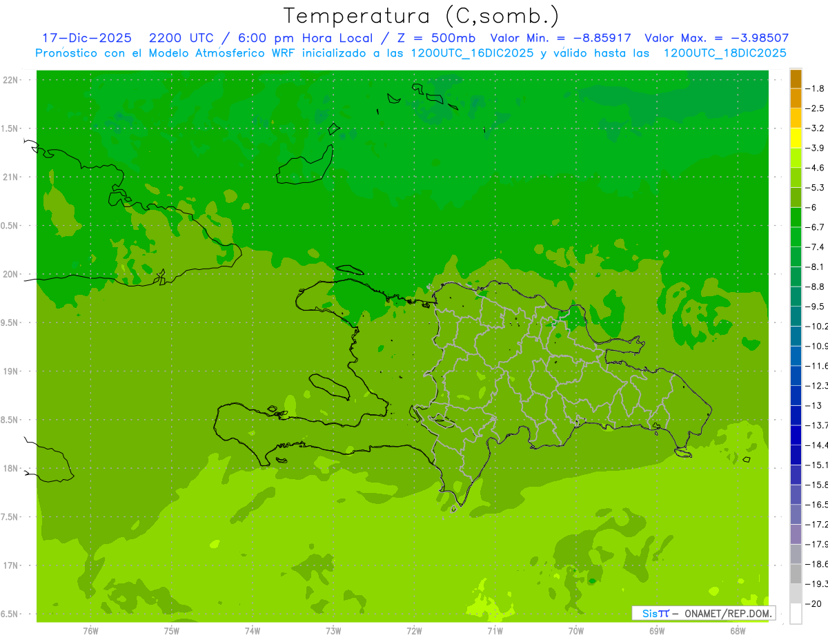Click the '72W' longitude label
828x640 pixels.
[x=414, y=631]
